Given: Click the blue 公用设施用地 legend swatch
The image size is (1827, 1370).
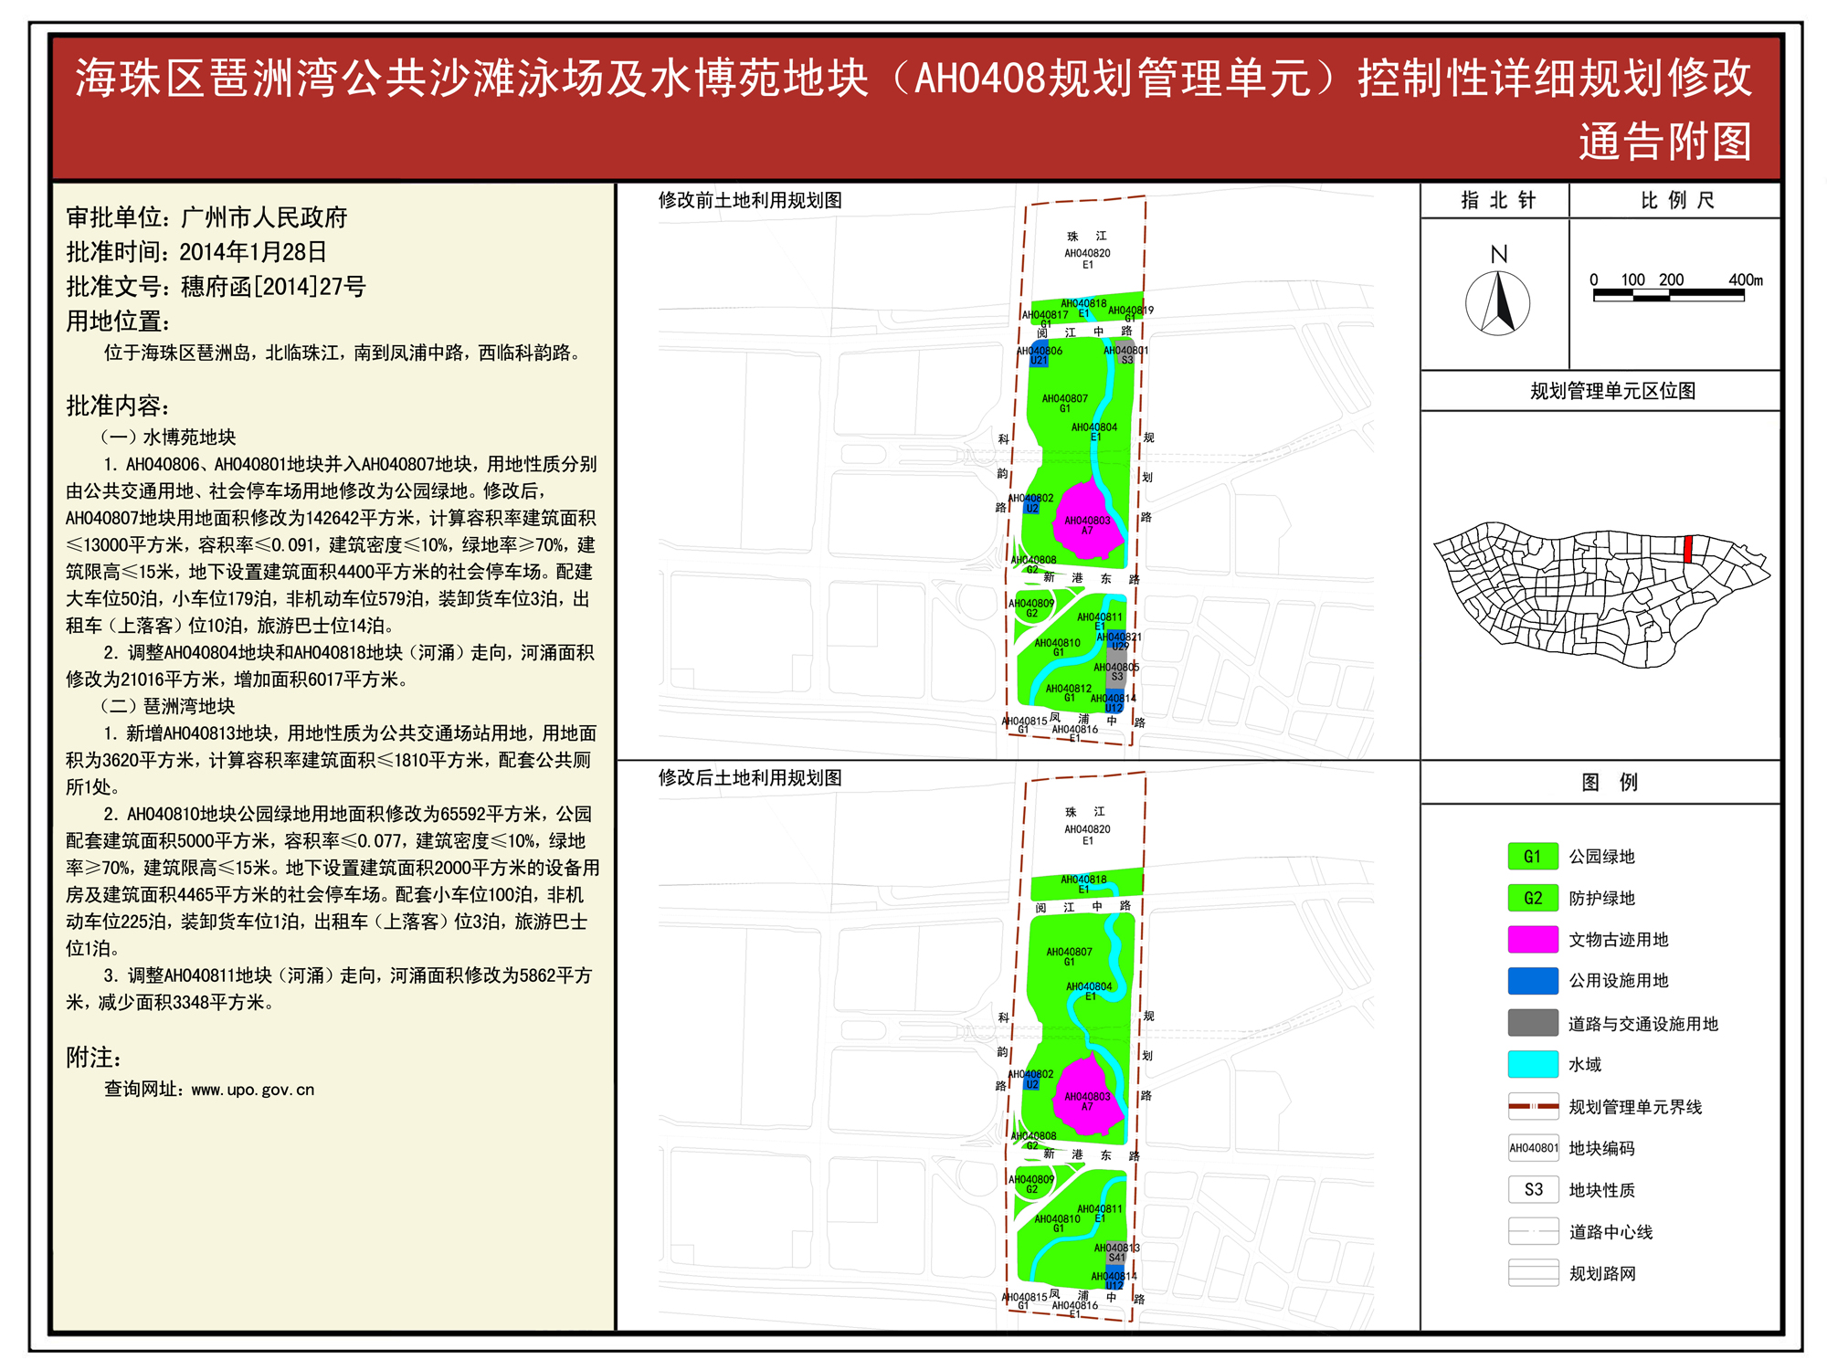Looking at the screenshot, I should 1533,981.
